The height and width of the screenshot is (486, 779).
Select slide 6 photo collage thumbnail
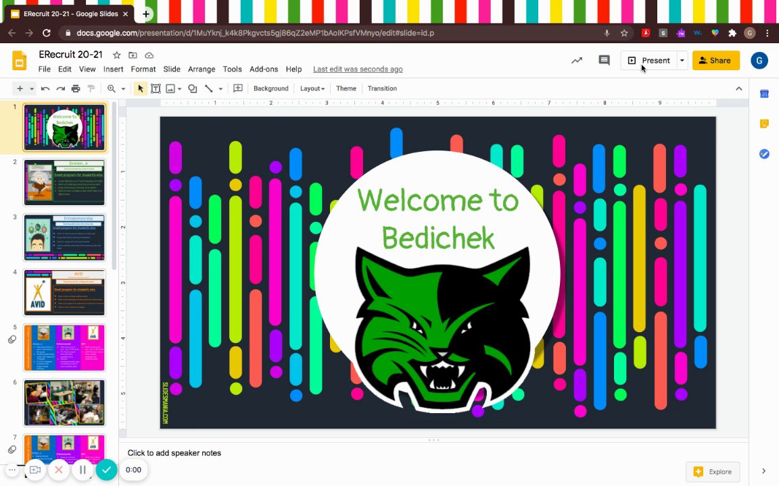[x=65, y=403]
